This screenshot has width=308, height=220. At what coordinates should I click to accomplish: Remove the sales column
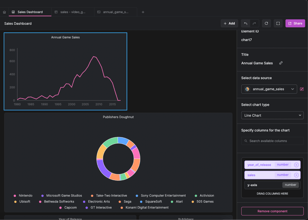coord(296,175)
